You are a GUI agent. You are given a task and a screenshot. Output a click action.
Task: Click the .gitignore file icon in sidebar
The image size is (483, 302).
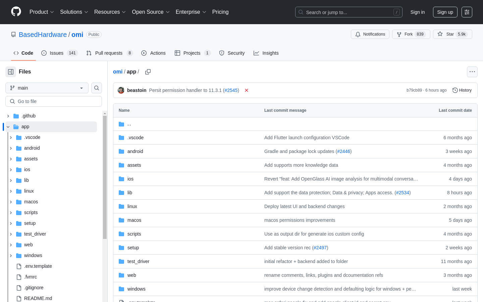pos(19,288)
